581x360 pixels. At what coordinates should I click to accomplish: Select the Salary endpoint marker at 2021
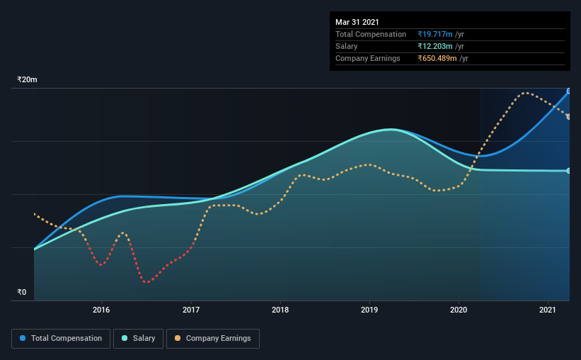point(568,171)
